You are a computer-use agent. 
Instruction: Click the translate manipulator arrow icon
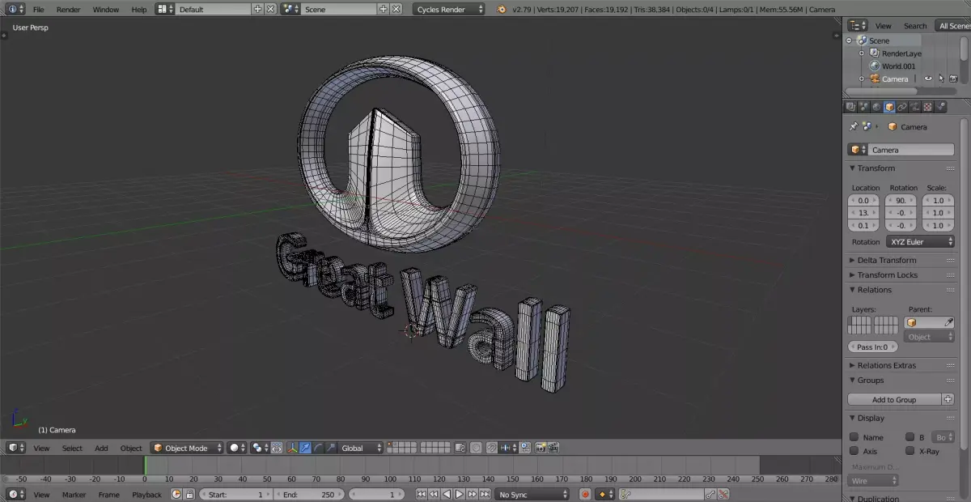pyautogui.click(x=305, y=448)
